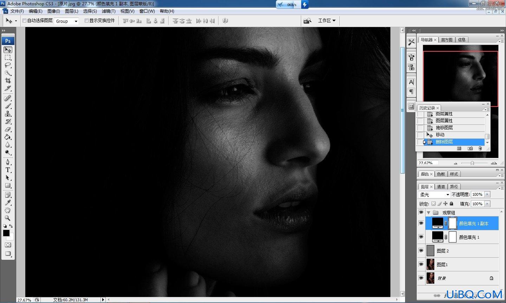Select the Crop tool

tap(8, 81)
